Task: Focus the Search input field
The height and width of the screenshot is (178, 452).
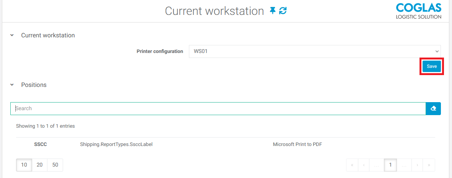Action: (x=218, y=109)
